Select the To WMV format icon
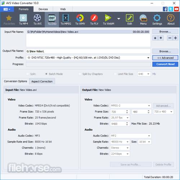The image size is (180, 180). [x=80, y=20]
